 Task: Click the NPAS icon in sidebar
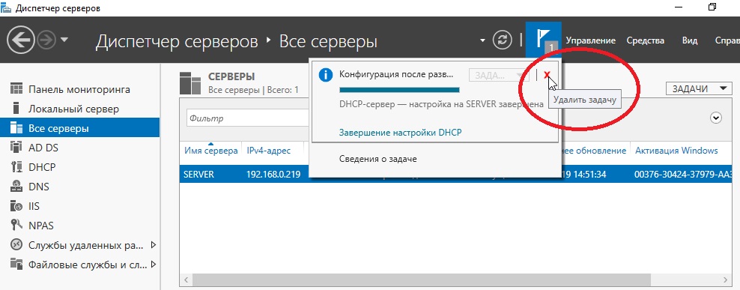point(16,225)
